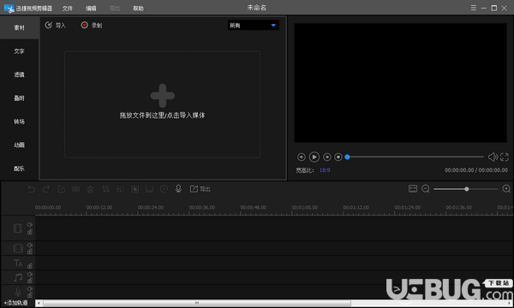Click the delete trash icon
514x308 pixels.
click(91, 189)
